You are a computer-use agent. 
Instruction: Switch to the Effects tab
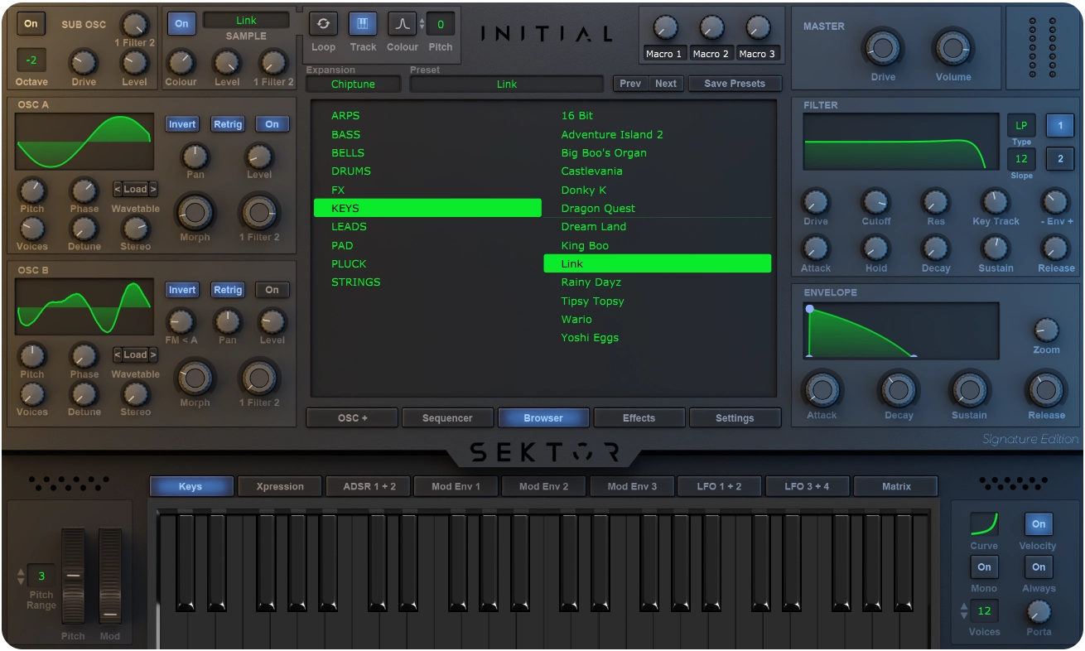[x=639, y=417]
